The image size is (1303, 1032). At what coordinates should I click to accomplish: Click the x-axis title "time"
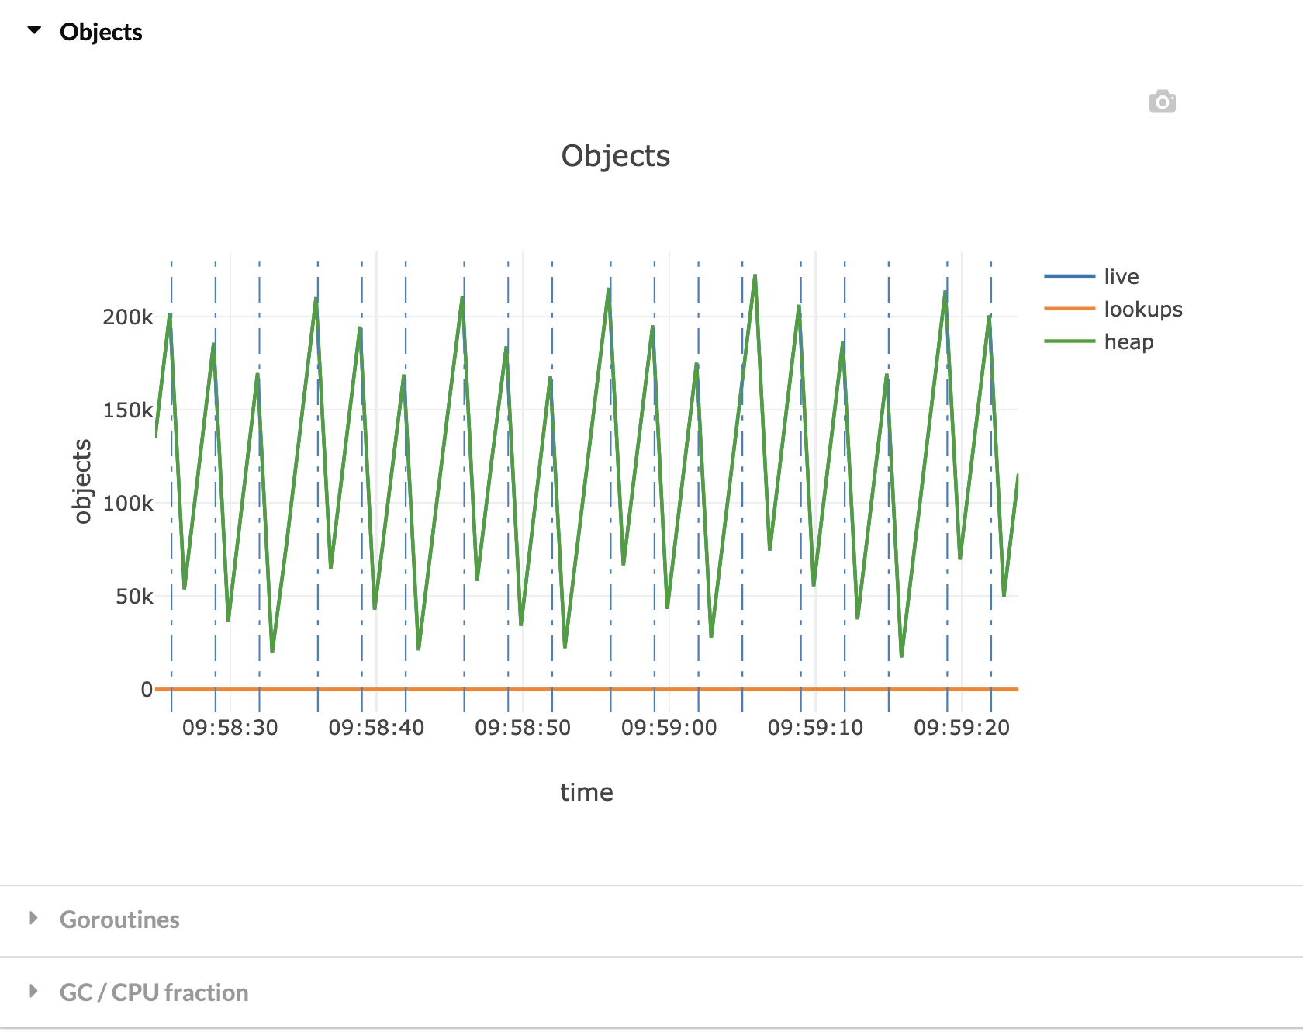586,792
